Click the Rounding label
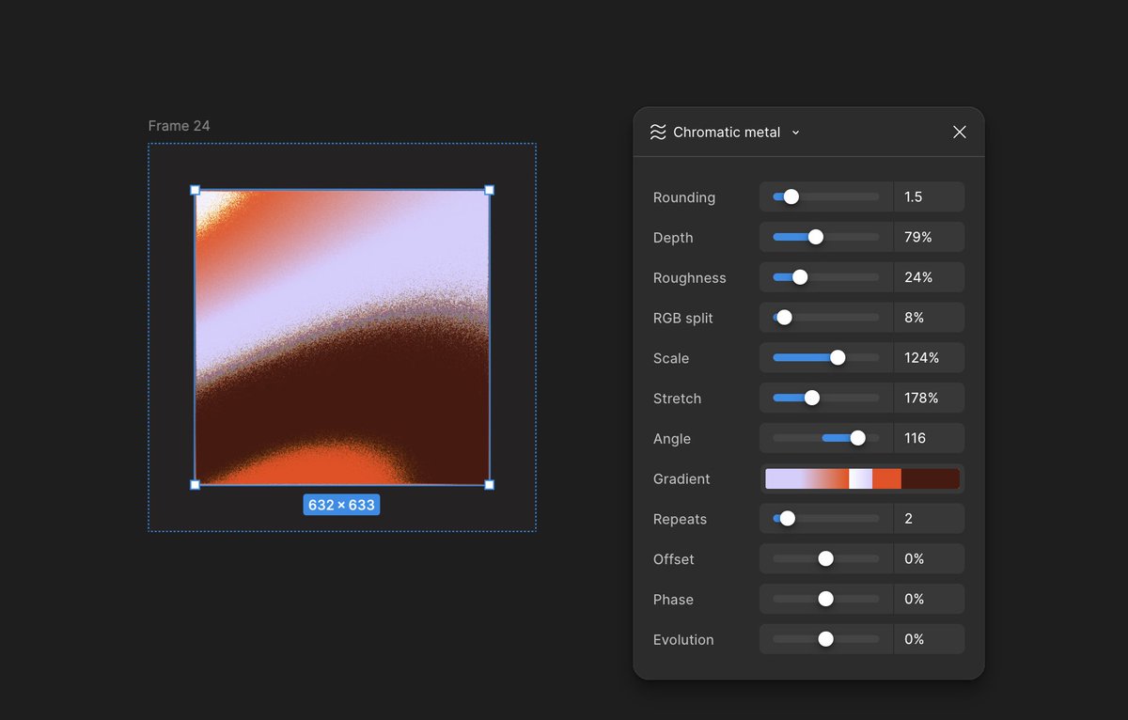 coord(684,197)
